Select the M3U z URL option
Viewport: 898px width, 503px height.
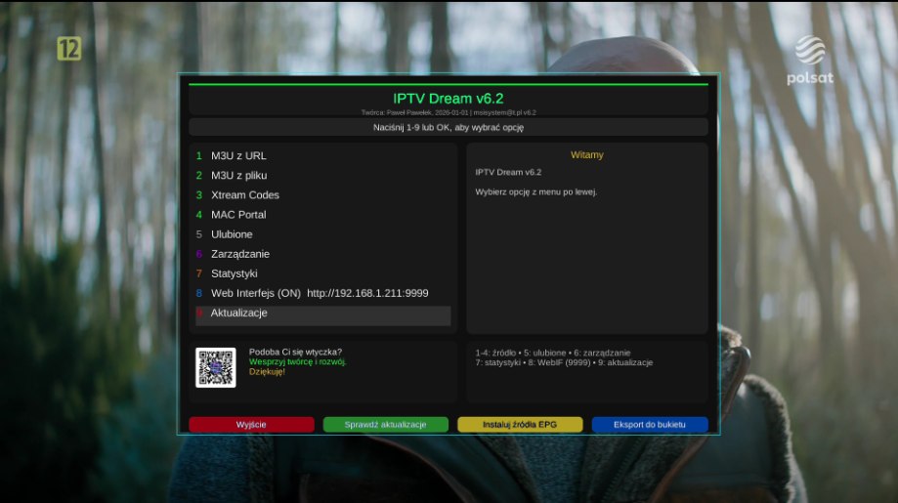(x=238, y=155)
